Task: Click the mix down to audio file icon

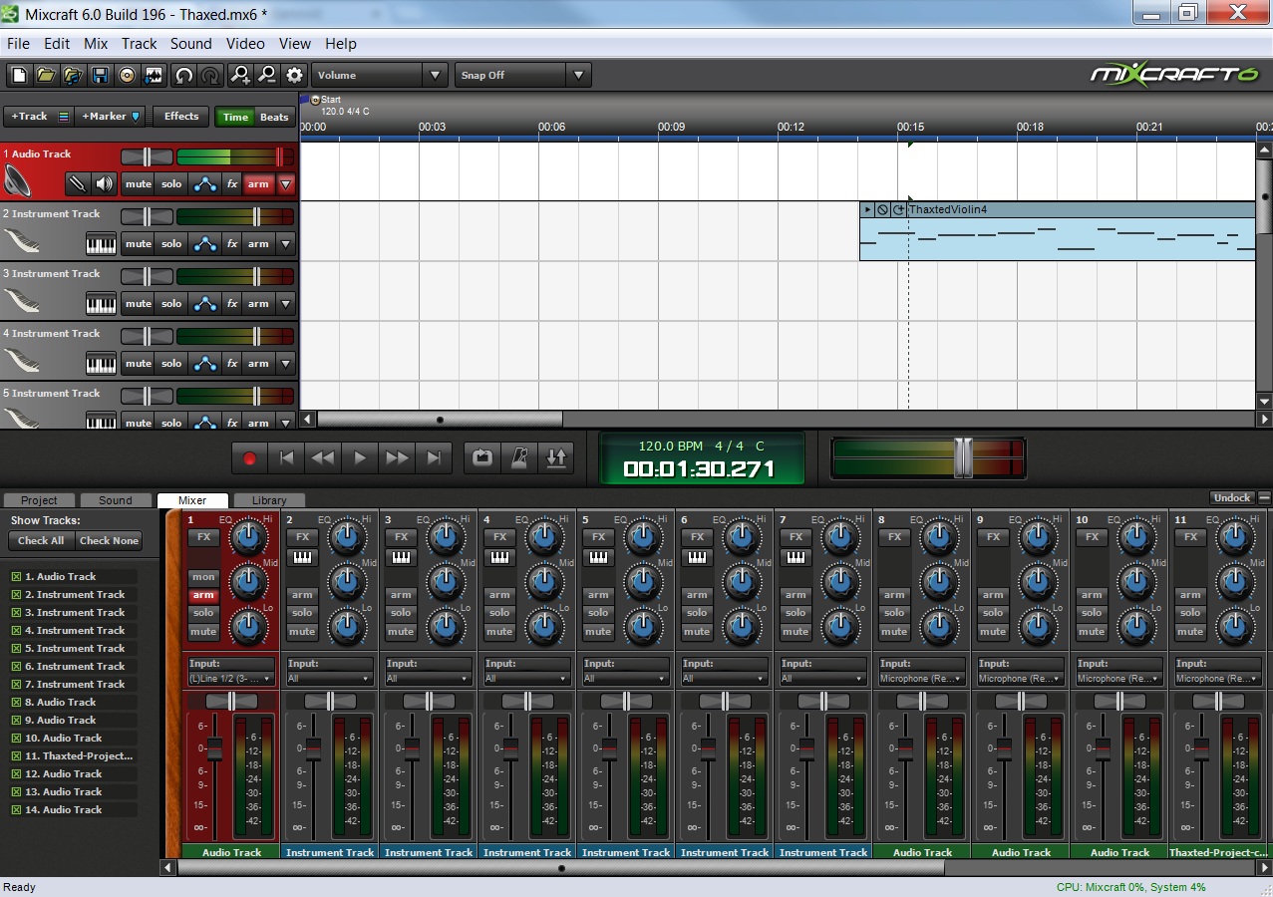Action: [x=154, y=75]
